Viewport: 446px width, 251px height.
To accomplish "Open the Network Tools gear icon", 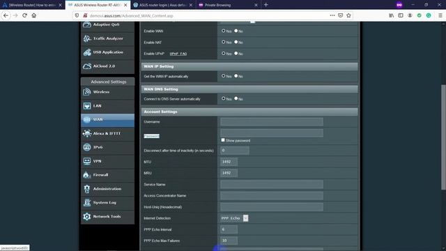I will (x=87, y=217).
